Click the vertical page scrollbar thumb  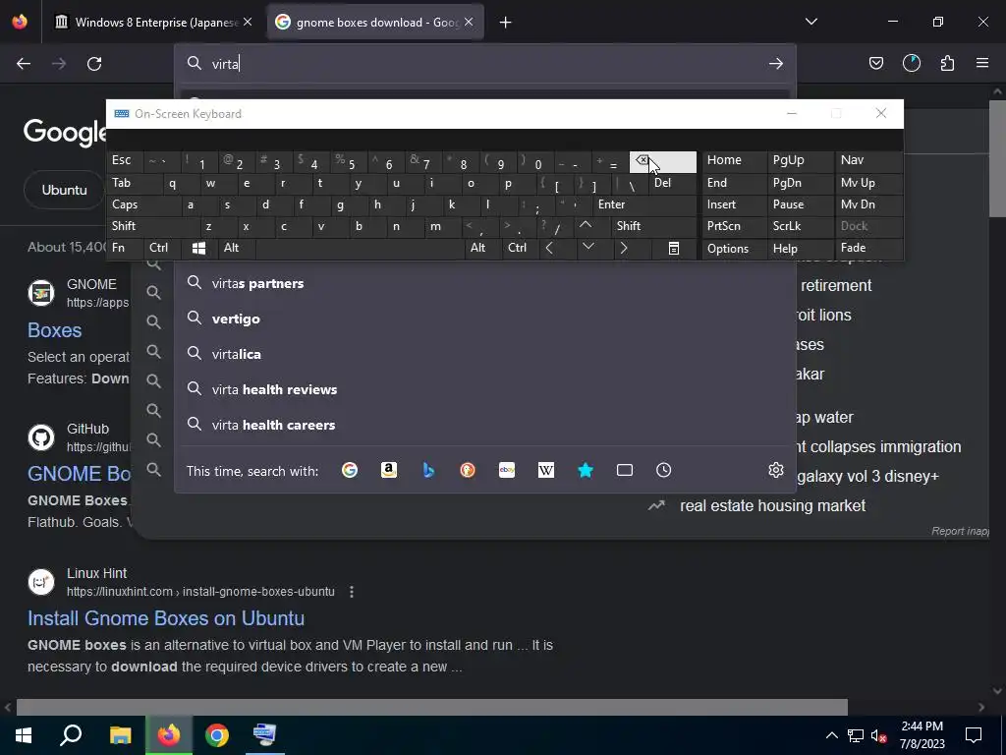tap(997, 157)
